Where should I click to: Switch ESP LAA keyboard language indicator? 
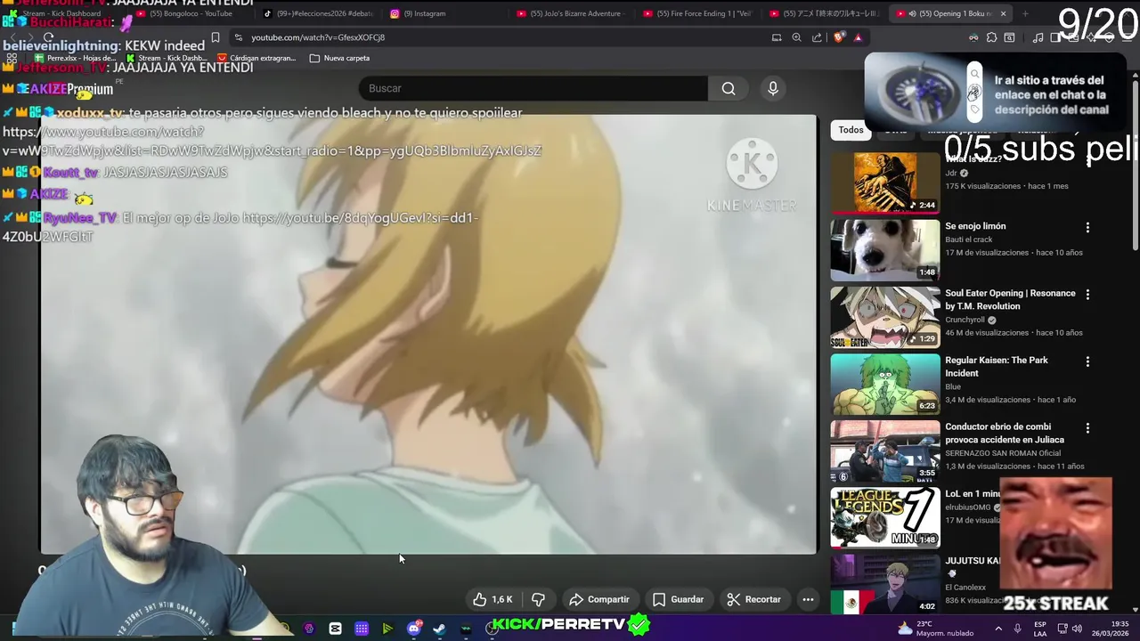1039,629
